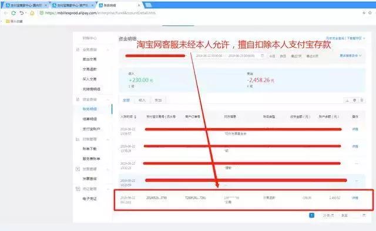Image resolution: width=376 pixels, height=231 pixels.
Task: Expand 更多搜索条件 options
Action: coord(351,56)
